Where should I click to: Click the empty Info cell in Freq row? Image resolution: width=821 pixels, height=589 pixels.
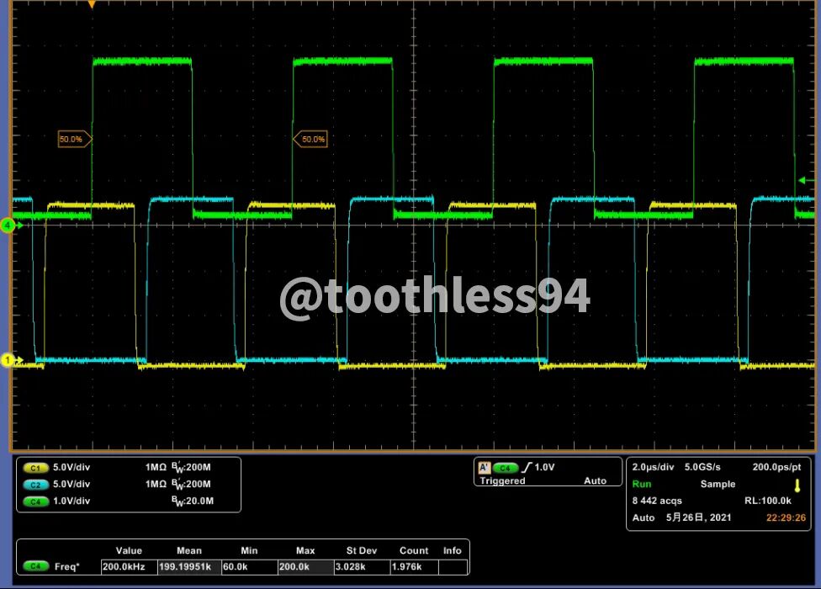pyautogui.click(x=453, y=567)
